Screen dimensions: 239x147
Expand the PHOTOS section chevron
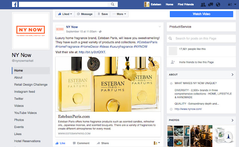(232, 120)
